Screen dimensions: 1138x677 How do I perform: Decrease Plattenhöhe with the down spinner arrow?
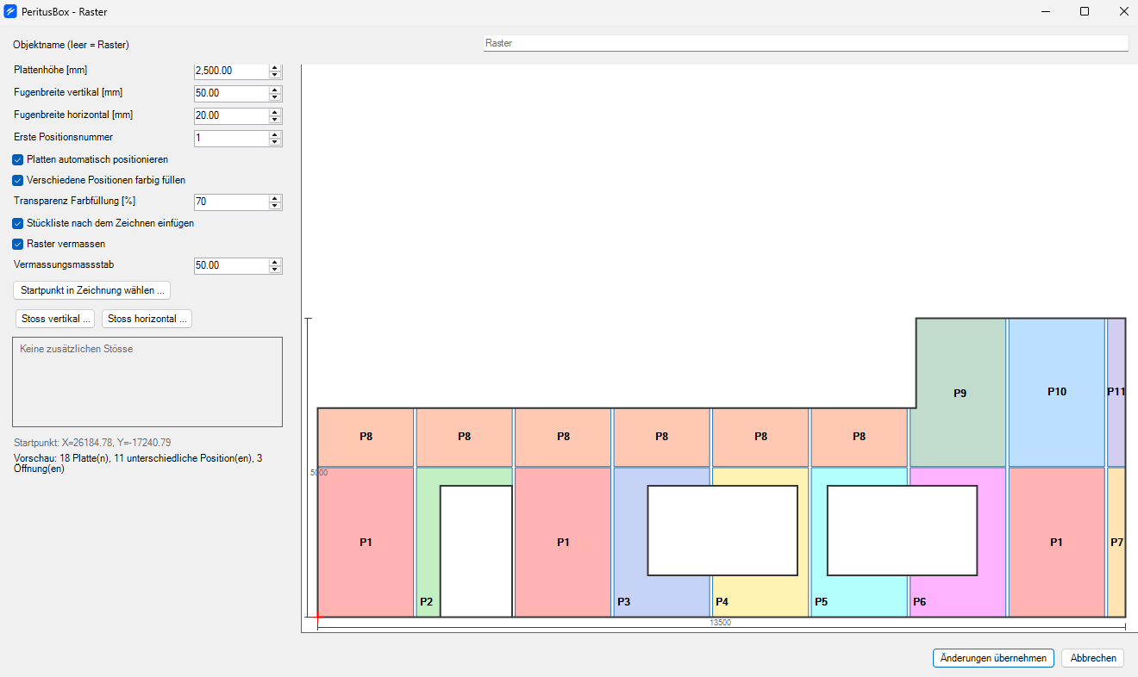pyautogui.click(x=275, y=75)
